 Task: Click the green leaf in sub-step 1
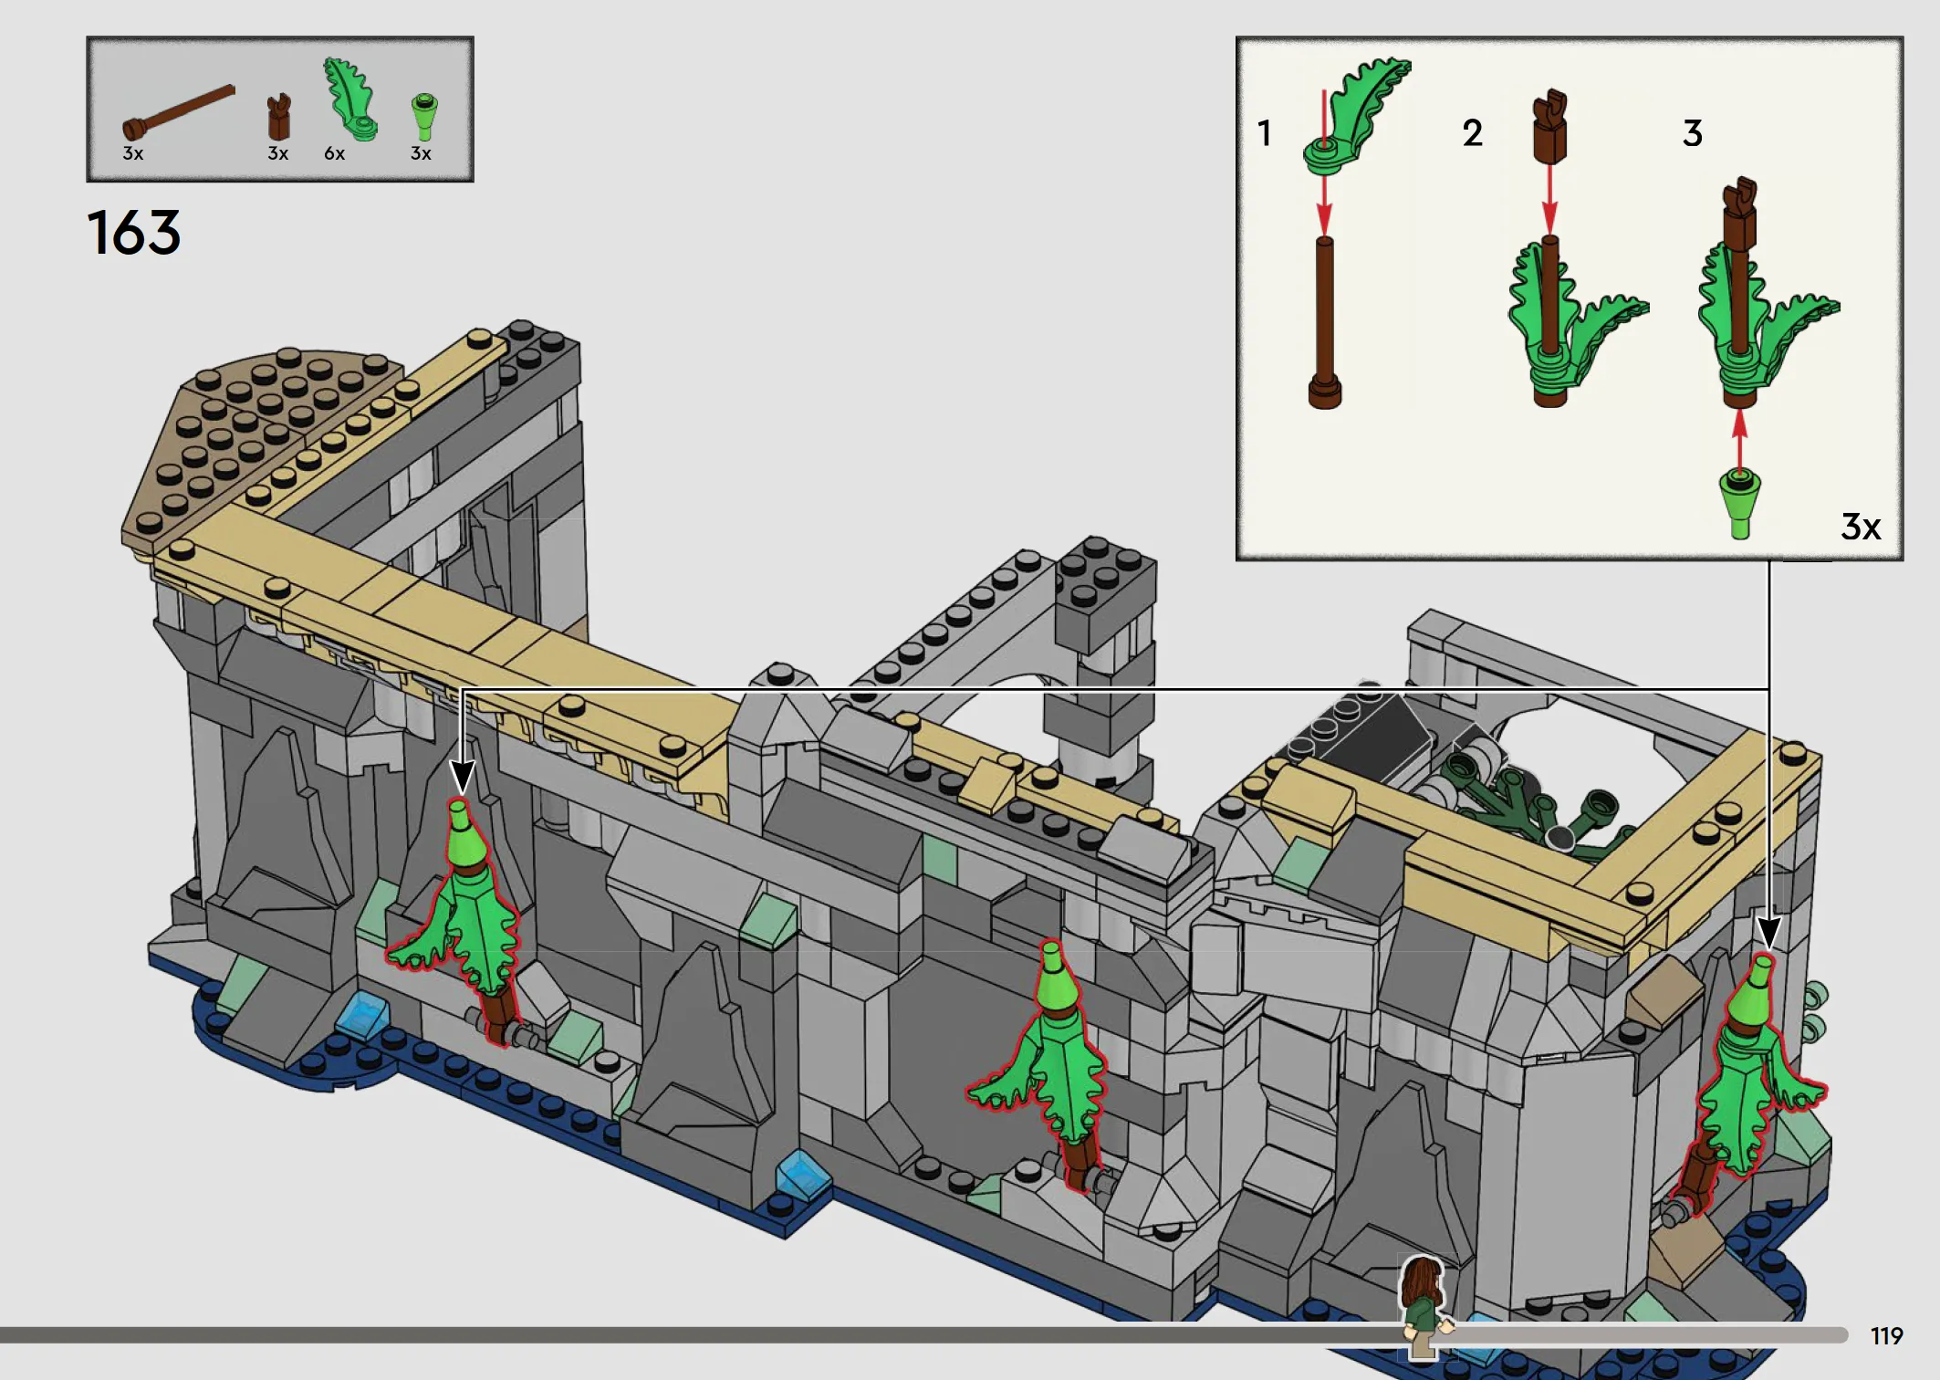[x=1357, y=116]
